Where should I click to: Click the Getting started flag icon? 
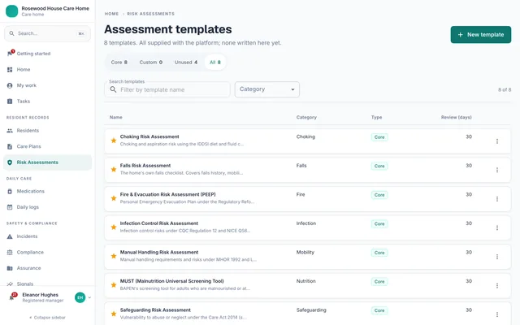(10, 54)
